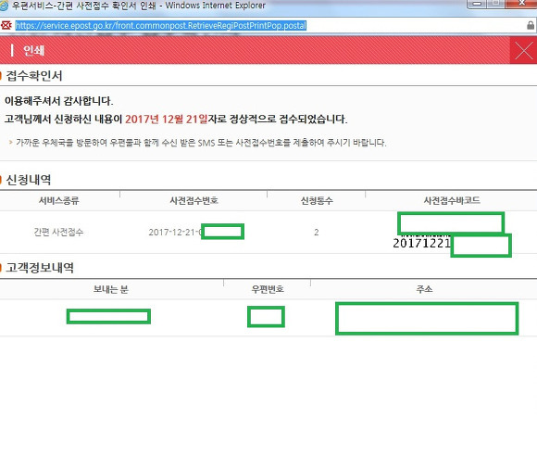Image resolution: width=537 pixels, height=468 pixels.
Task: Click the red date 2017년 12월 21일
Action: click(x=166, y=120)
